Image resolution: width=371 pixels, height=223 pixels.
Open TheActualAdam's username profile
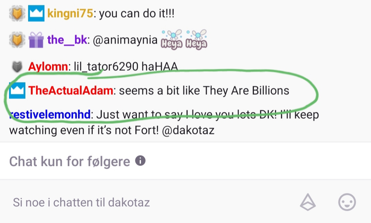coord(71,91)
